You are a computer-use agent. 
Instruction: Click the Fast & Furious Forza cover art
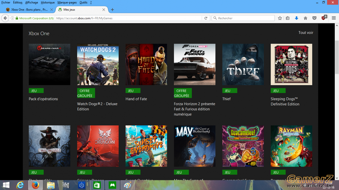point(195,64)
